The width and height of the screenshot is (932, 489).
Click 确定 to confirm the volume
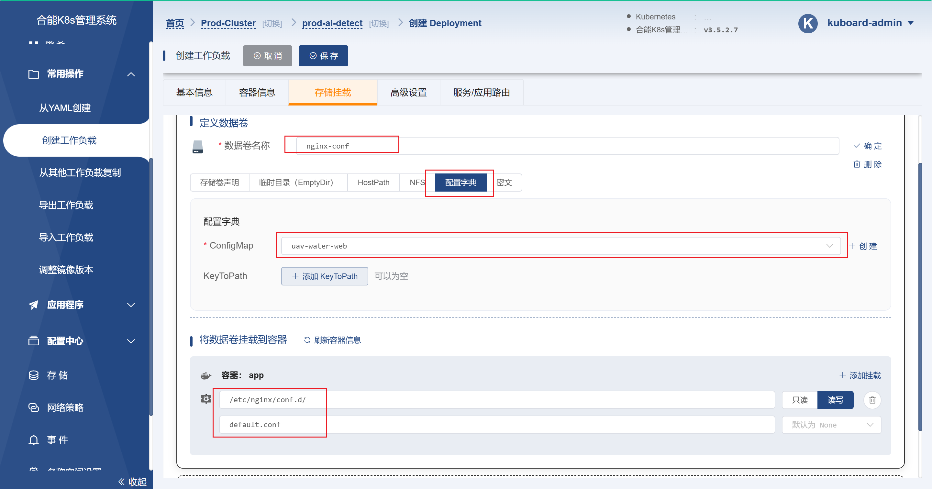[868, 146]
